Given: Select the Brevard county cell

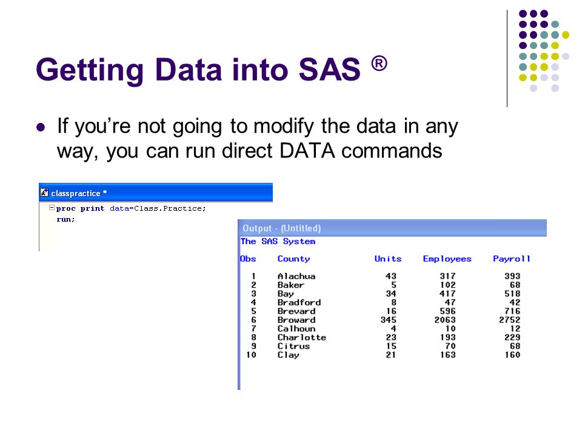Looking at the screenshot, I should coord(296,311).
